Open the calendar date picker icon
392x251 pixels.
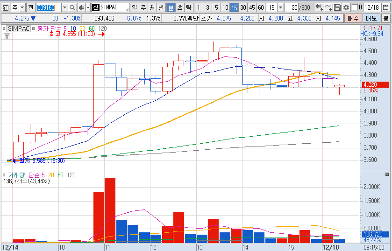[385, 7]
